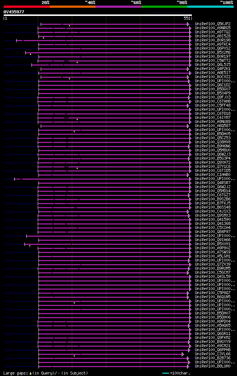This screenshot has width=237, height=376.
Task: Open hit UniRef100_A8I528
Action: (x=213, y=36)
